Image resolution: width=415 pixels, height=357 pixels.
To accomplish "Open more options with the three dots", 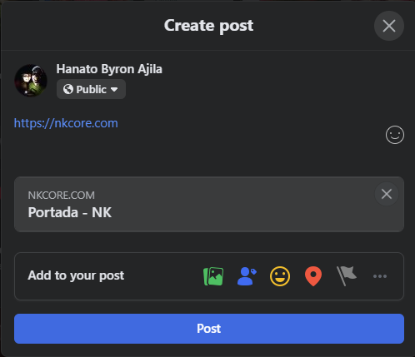I will (380, 276).
